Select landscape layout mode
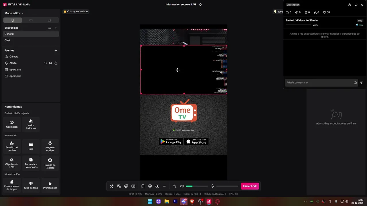Screen dimensions: 367x206 point(31,20)
